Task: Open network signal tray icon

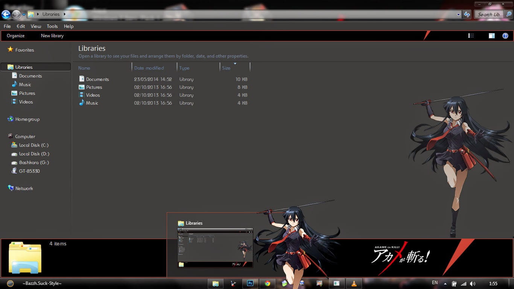Action: click(x=464, y=284)
